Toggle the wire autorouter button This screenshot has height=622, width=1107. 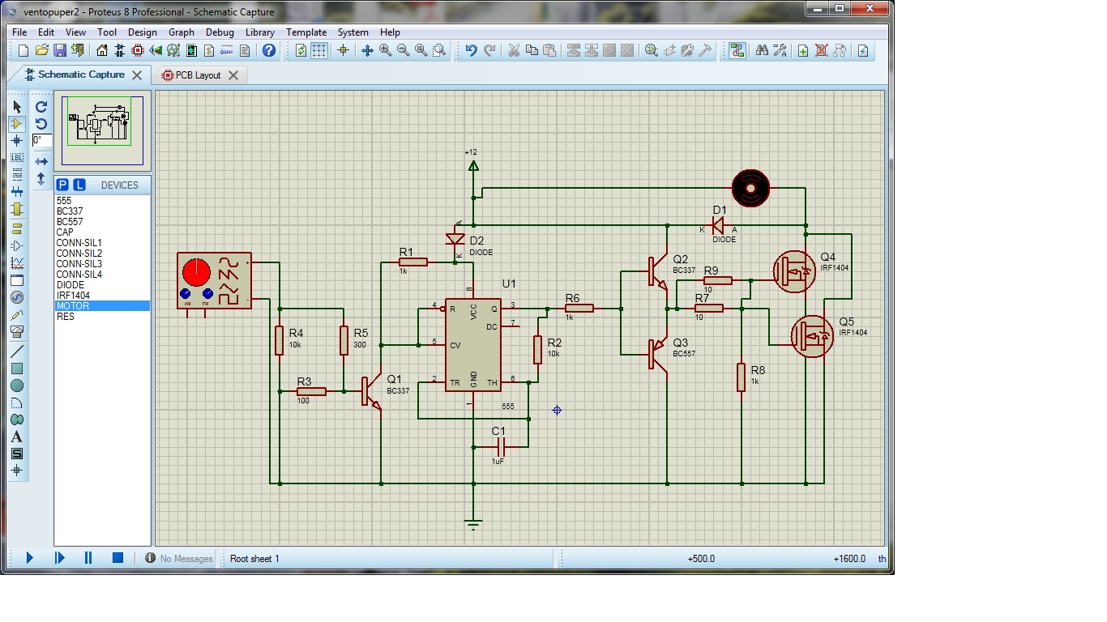click(x=737, y=50)
